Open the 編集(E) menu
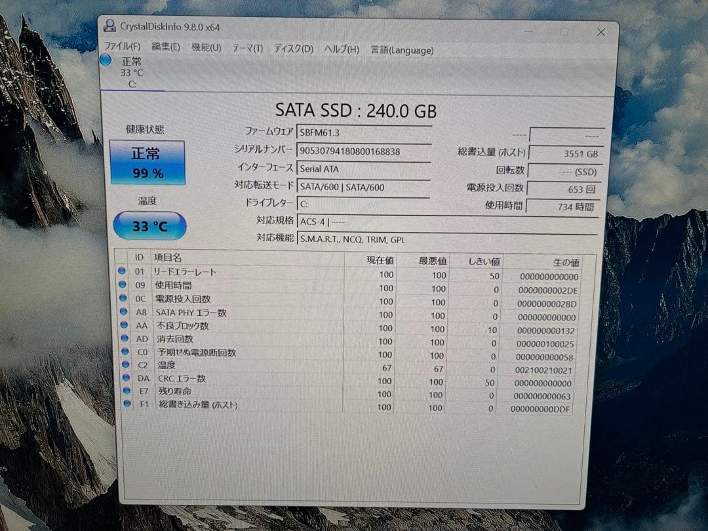708x531 pixels. click(166, 47)
